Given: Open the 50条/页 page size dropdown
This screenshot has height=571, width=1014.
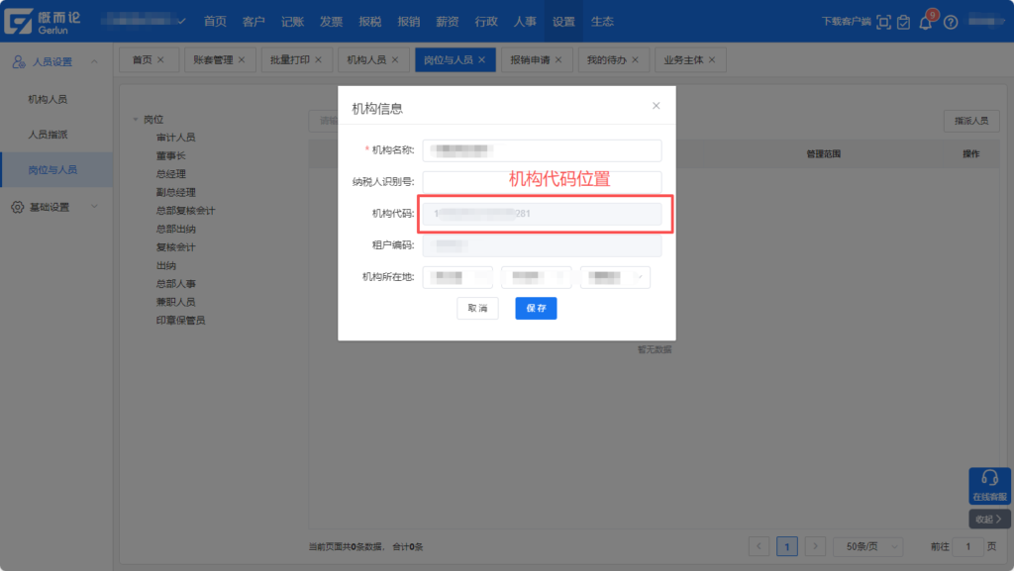Looking at the screenshot, I should (867, 546).
